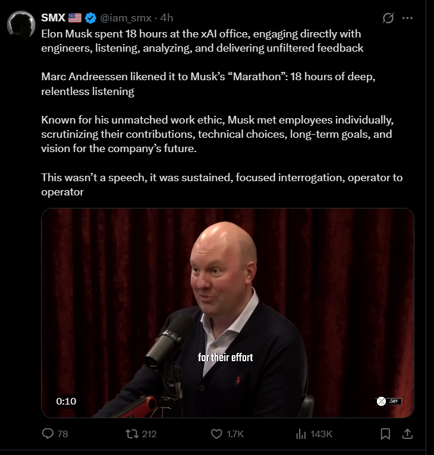Play the Marc Andreessen video

click(x=227, y=312)
